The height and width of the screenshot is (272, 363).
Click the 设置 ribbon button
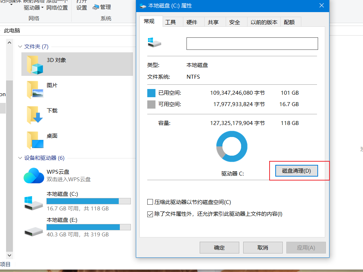[82, 5]
